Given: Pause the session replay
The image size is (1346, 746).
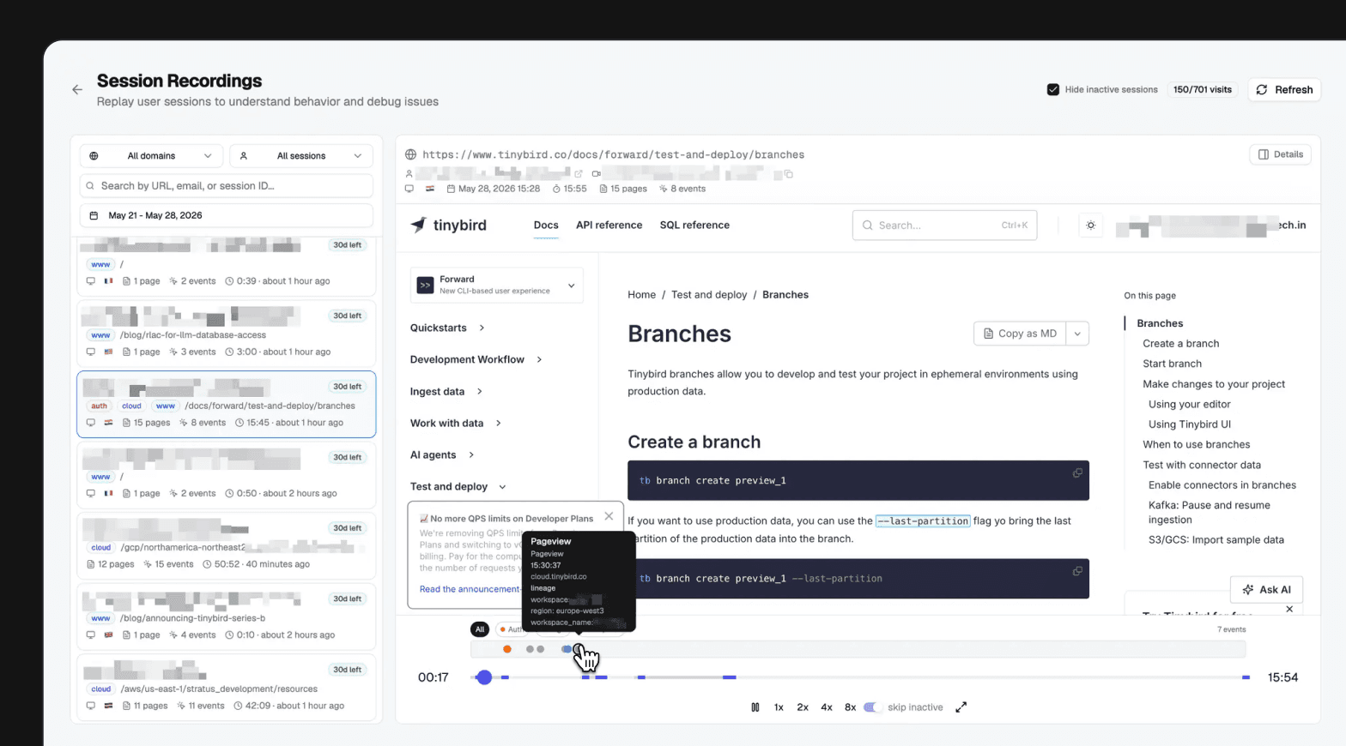Looking at the screenshot, I should pos(755,707).
